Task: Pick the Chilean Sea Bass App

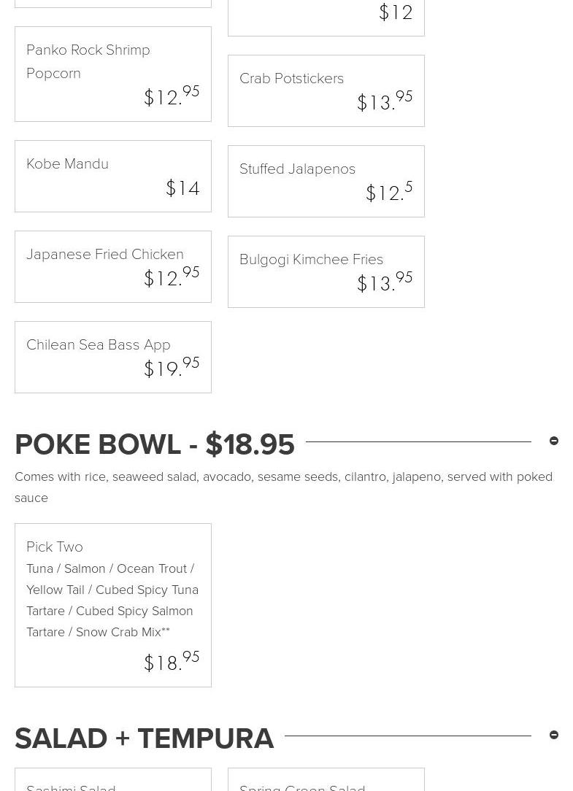Action: point(98,344)
